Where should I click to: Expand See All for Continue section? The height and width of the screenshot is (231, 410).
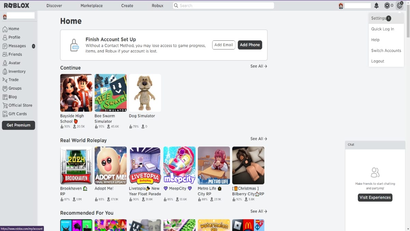tap(259, 66)
